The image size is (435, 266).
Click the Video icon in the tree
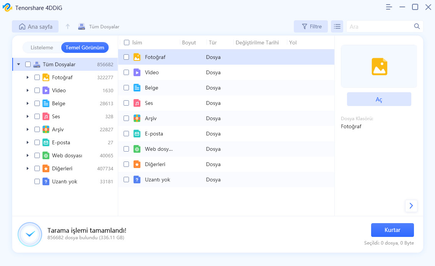tap(46, 91)
